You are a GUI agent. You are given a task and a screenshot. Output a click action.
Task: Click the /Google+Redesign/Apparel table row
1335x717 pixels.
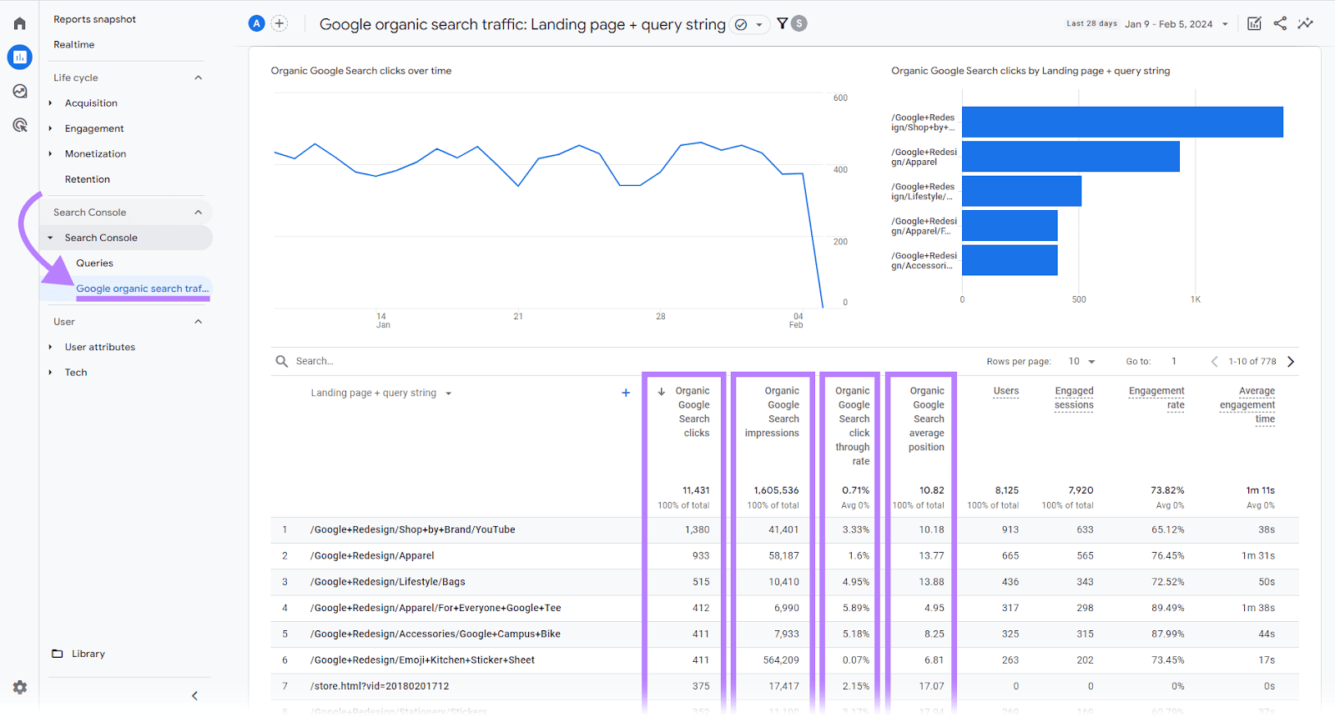tap(784, 556)
